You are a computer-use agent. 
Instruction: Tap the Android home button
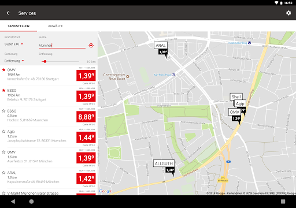coord(31,202)
